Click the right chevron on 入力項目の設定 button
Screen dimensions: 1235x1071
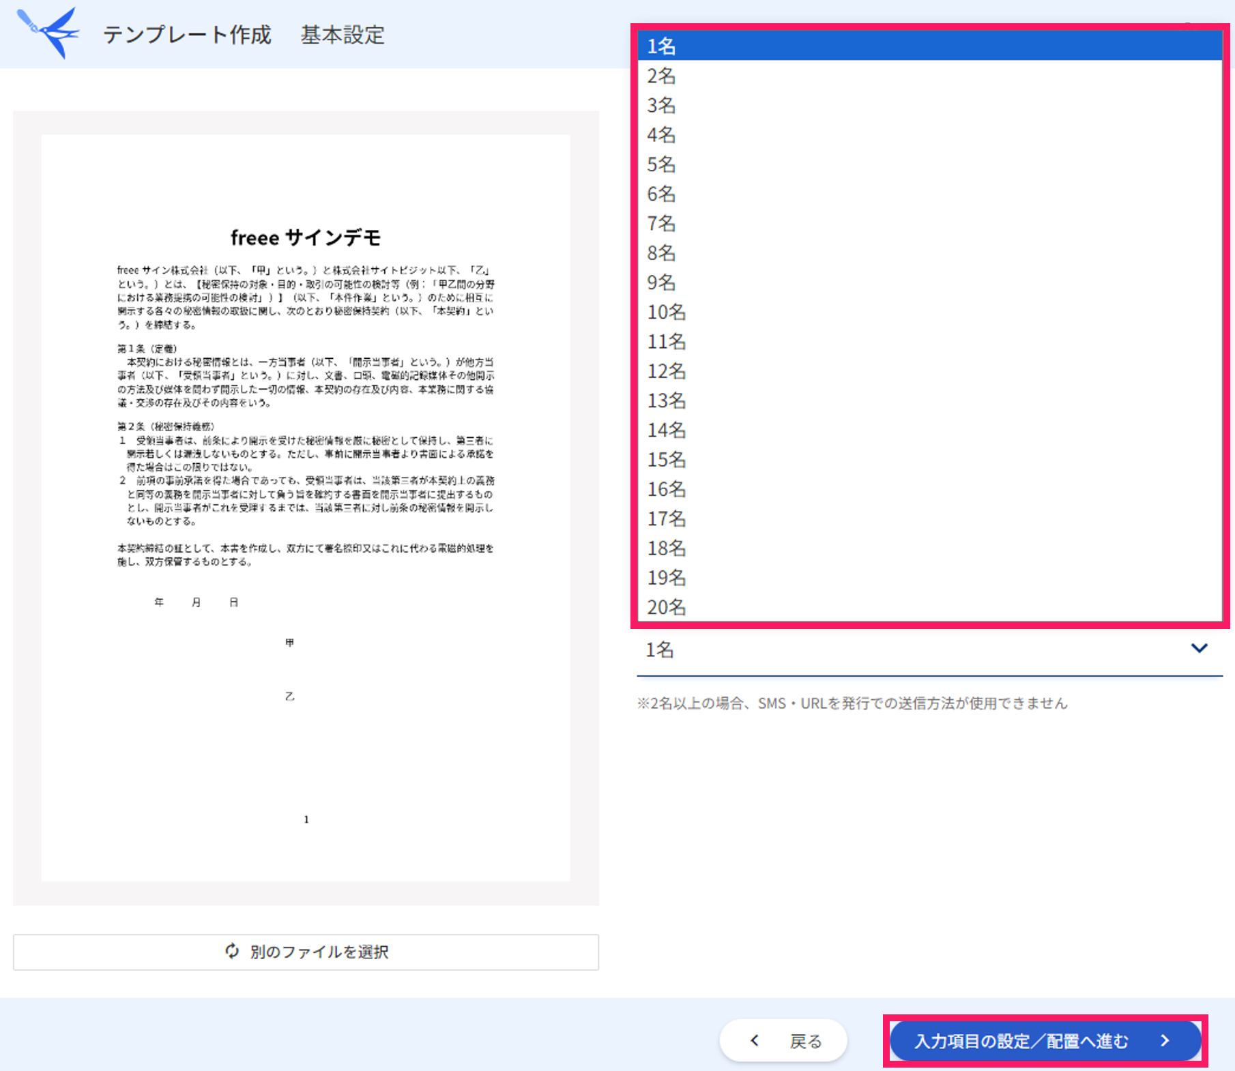[x=1165, y=1040]
